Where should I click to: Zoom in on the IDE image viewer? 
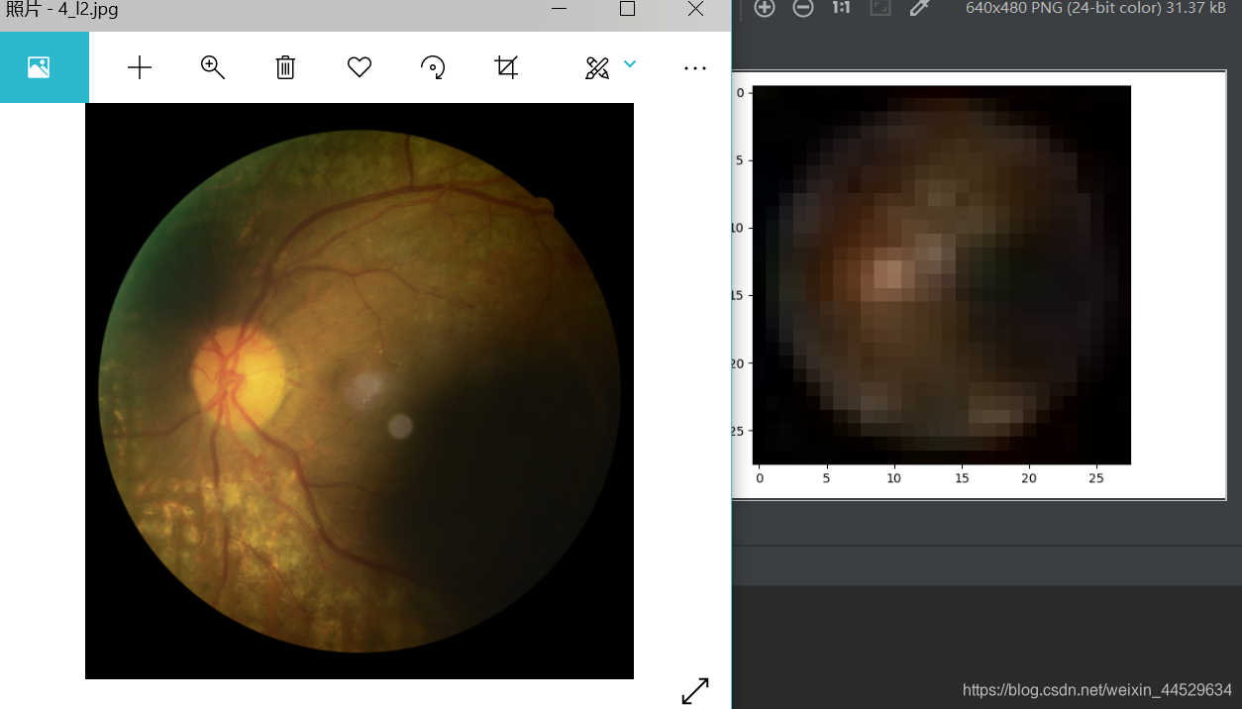click(x=764, y=8)
